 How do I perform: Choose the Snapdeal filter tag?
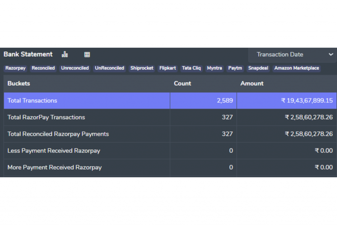[x=258, y=68]
